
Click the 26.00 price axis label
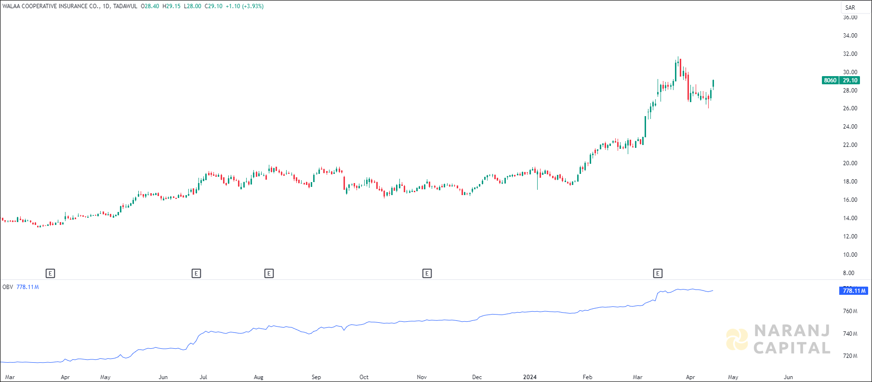click(x=850, y=108)
